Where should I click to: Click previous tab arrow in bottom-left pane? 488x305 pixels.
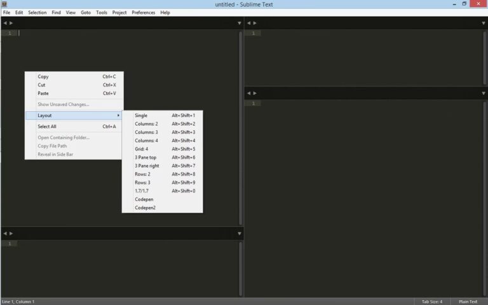5,233
